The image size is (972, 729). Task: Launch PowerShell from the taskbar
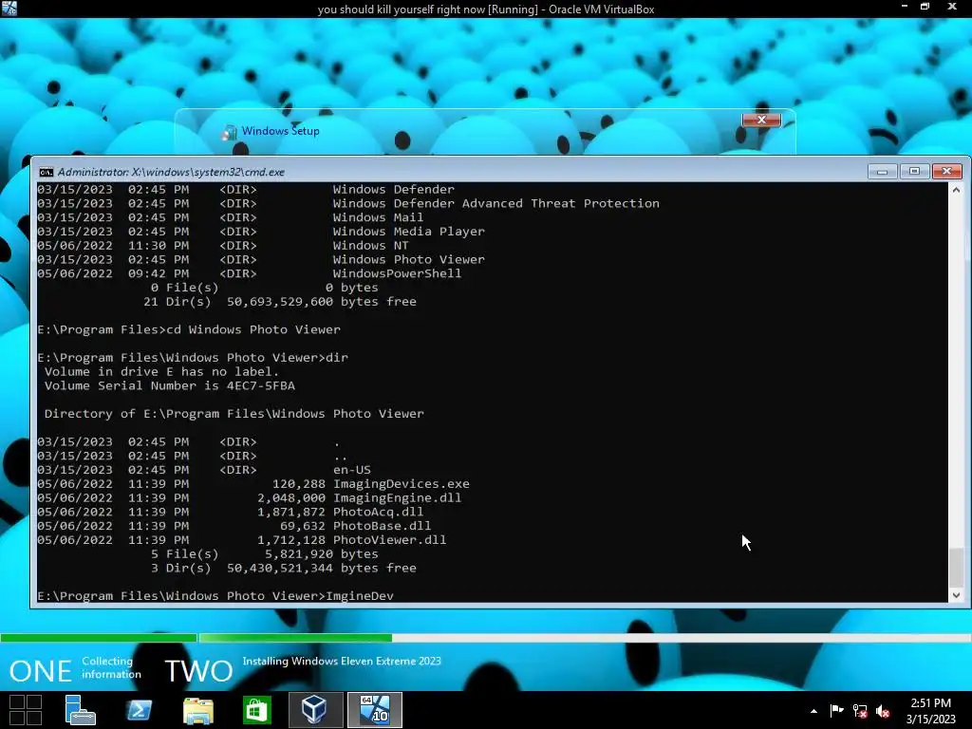[x=139, y=710]
